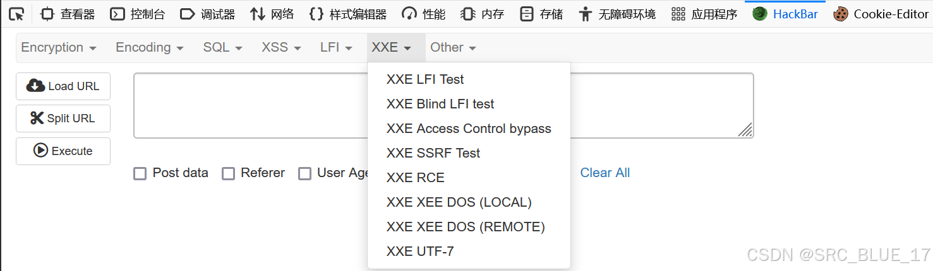The width and height of the screenshot is (933, 271).
Task: Open the Memory (内存) panel
Action: (482, 14)
